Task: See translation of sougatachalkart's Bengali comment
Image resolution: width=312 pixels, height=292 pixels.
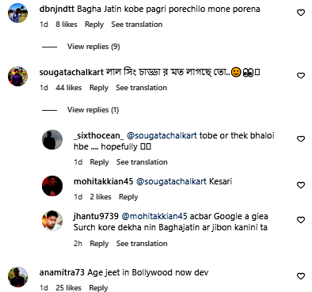Action: tap(141, 88)
